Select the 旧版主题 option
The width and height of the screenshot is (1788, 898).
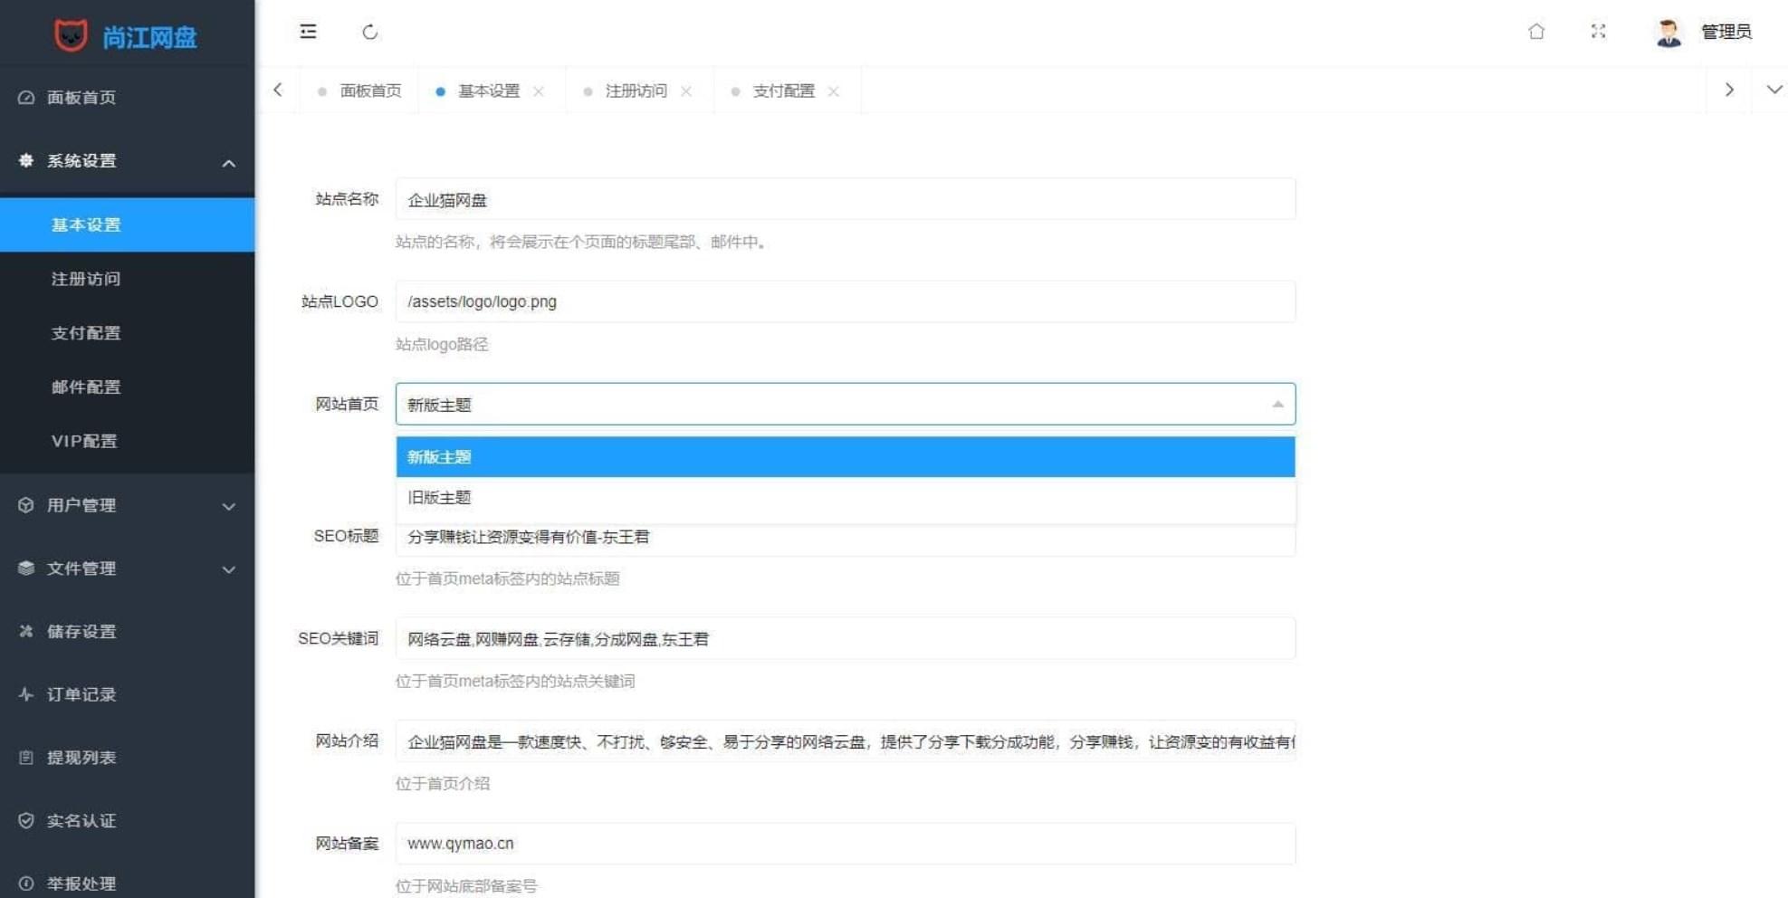point(845,497)
